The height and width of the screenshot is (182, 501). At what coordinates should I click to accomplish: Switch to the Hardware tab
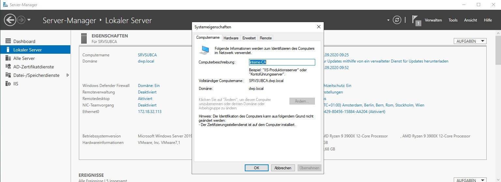pos(231,38)
